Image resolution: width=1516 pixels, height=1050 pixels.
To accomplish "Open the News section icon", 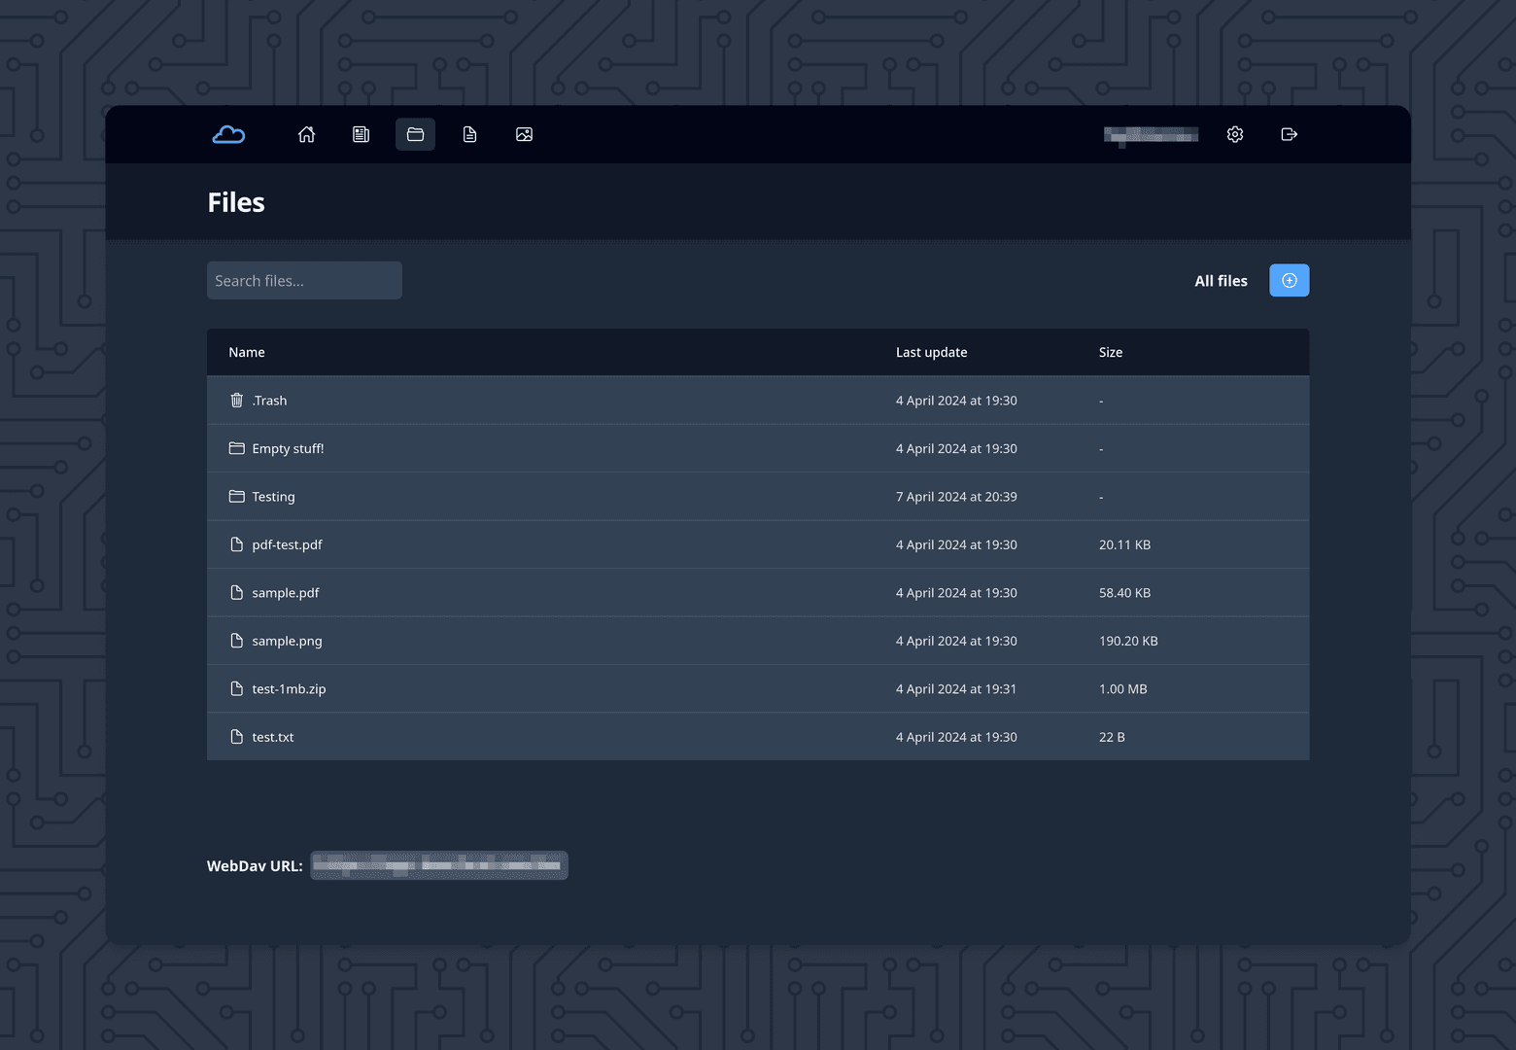I will [x=361, y=134].
